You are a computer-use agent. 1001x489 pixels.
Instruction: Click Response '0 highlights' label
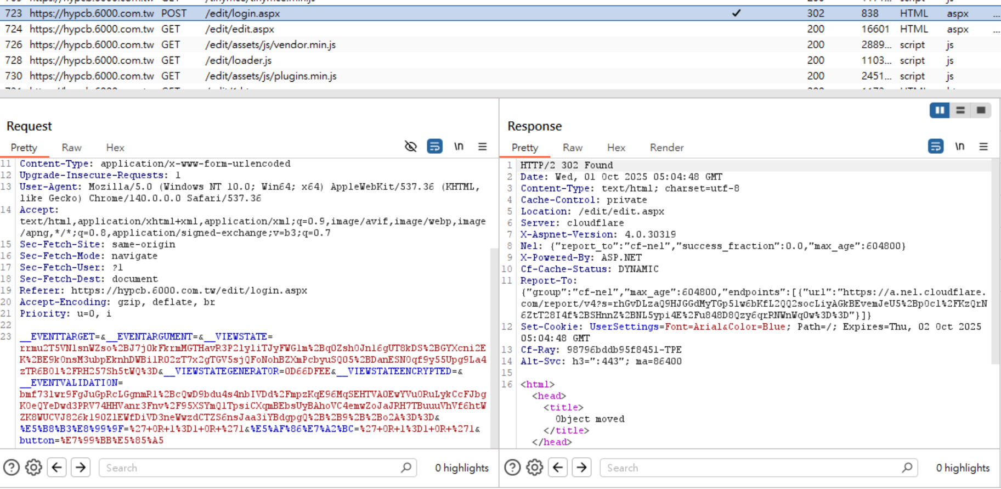(963, 468)
